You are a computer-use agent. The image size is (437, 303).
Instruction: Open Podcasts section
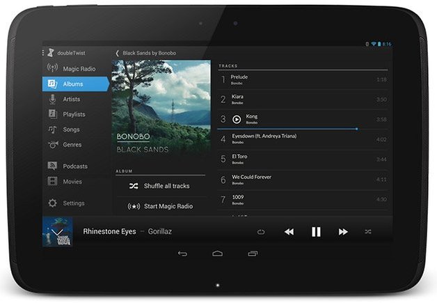(76, 166)
